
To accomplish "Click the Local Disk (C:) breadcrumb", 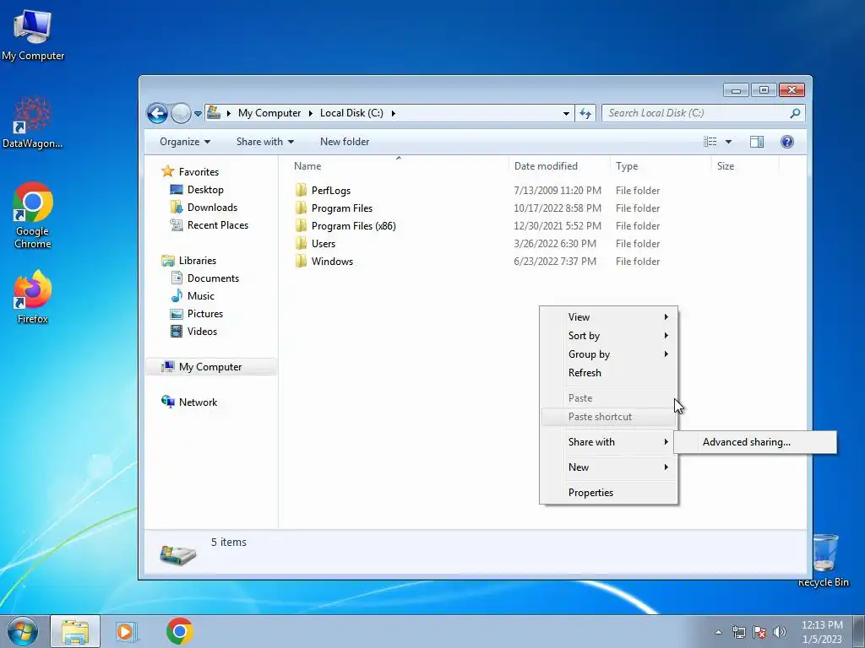I will 351,113.
